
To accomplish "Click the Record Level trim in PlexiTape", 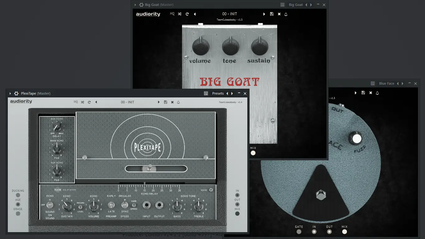I will [x=80, y=207].
